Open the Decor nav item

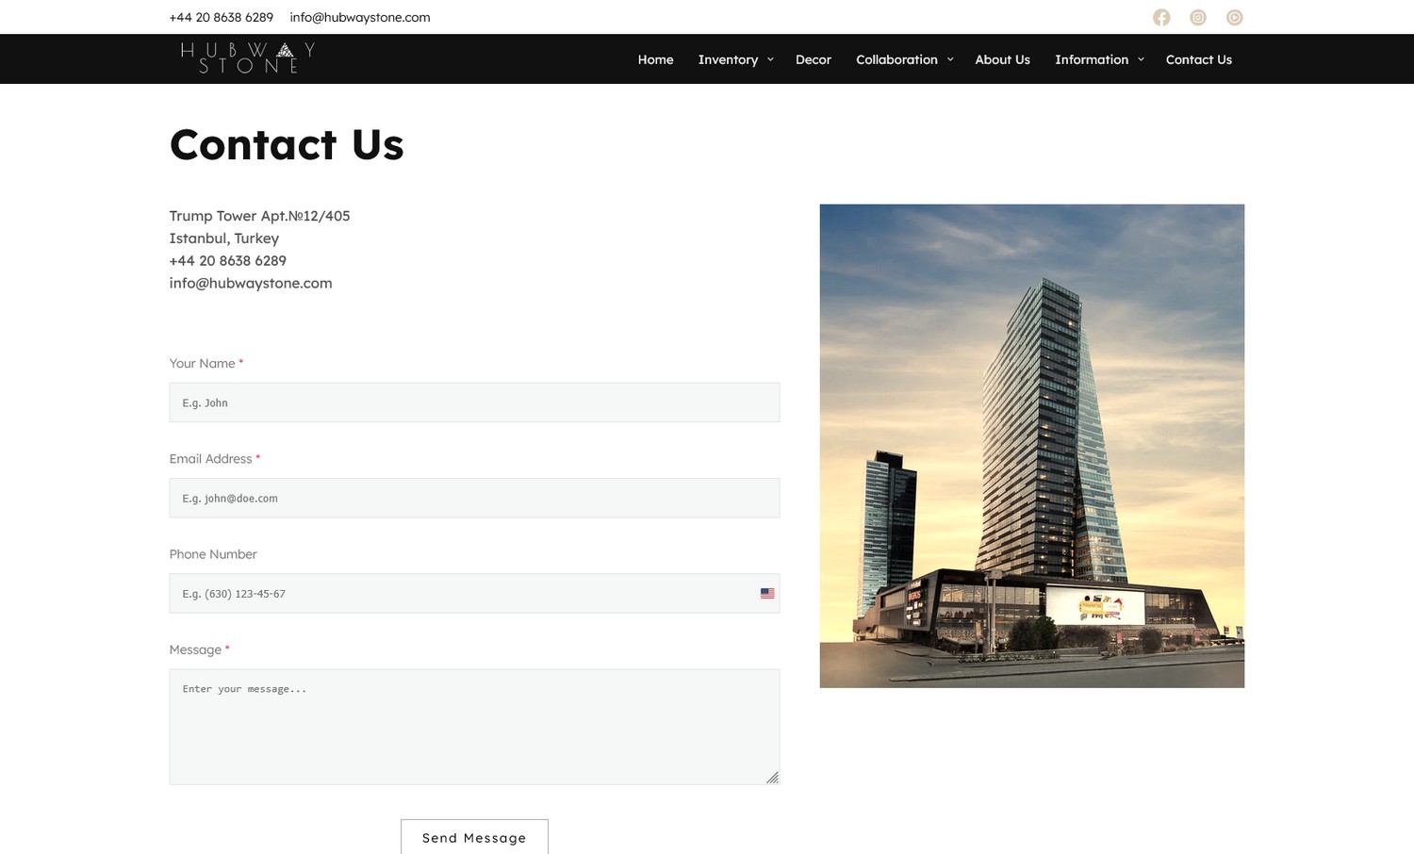(814, 59)
